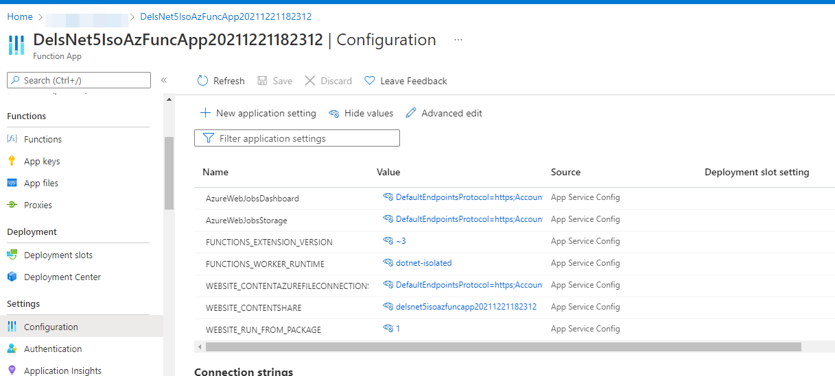Click the Refresh icon in the toolbar
The height and width of the screenshot is (376, 835).
coord(202,81)
